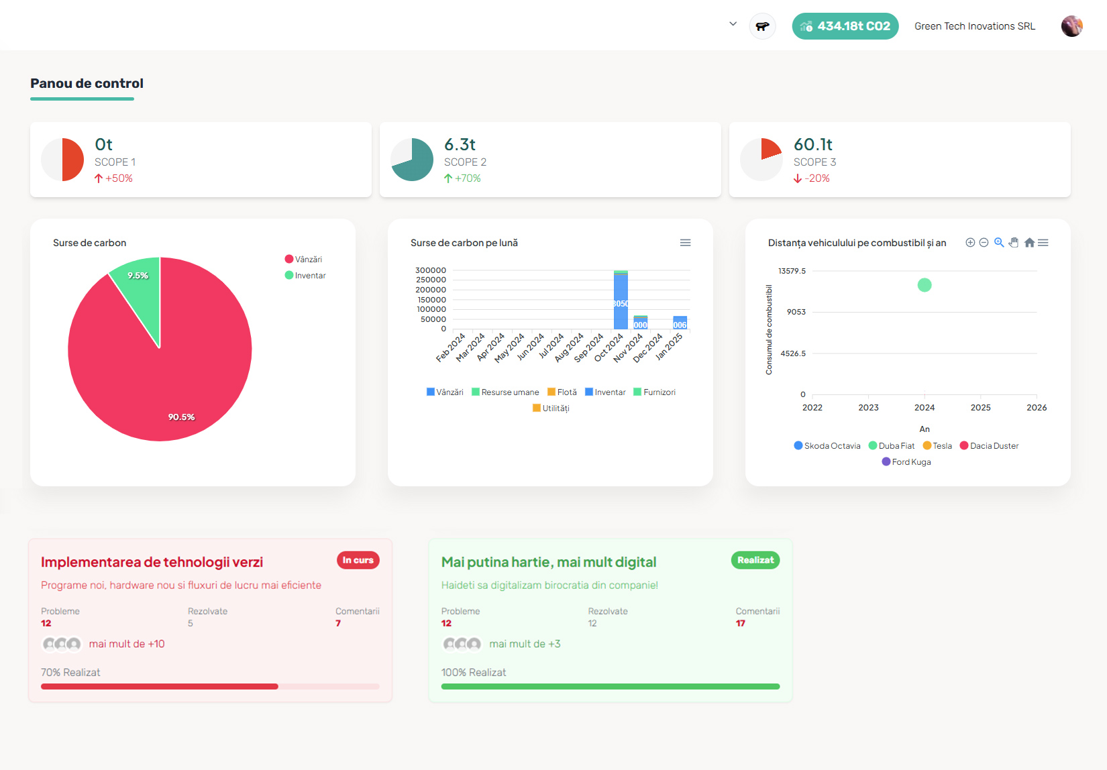Select the magnifier selection zoom tool
The image size is (1107, 770).
click(999, 243)
